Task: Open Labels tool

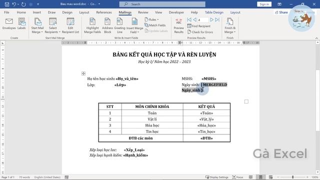Action: click(21, 23)
